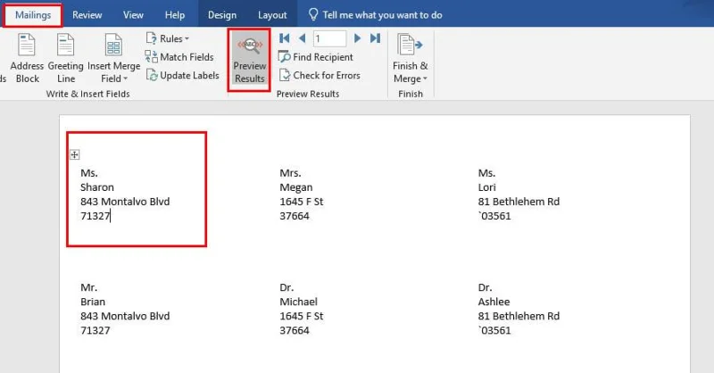Insert a Greeting Line
The width and height of the screenshot is (714, 373).
click(x=65, y=58)
